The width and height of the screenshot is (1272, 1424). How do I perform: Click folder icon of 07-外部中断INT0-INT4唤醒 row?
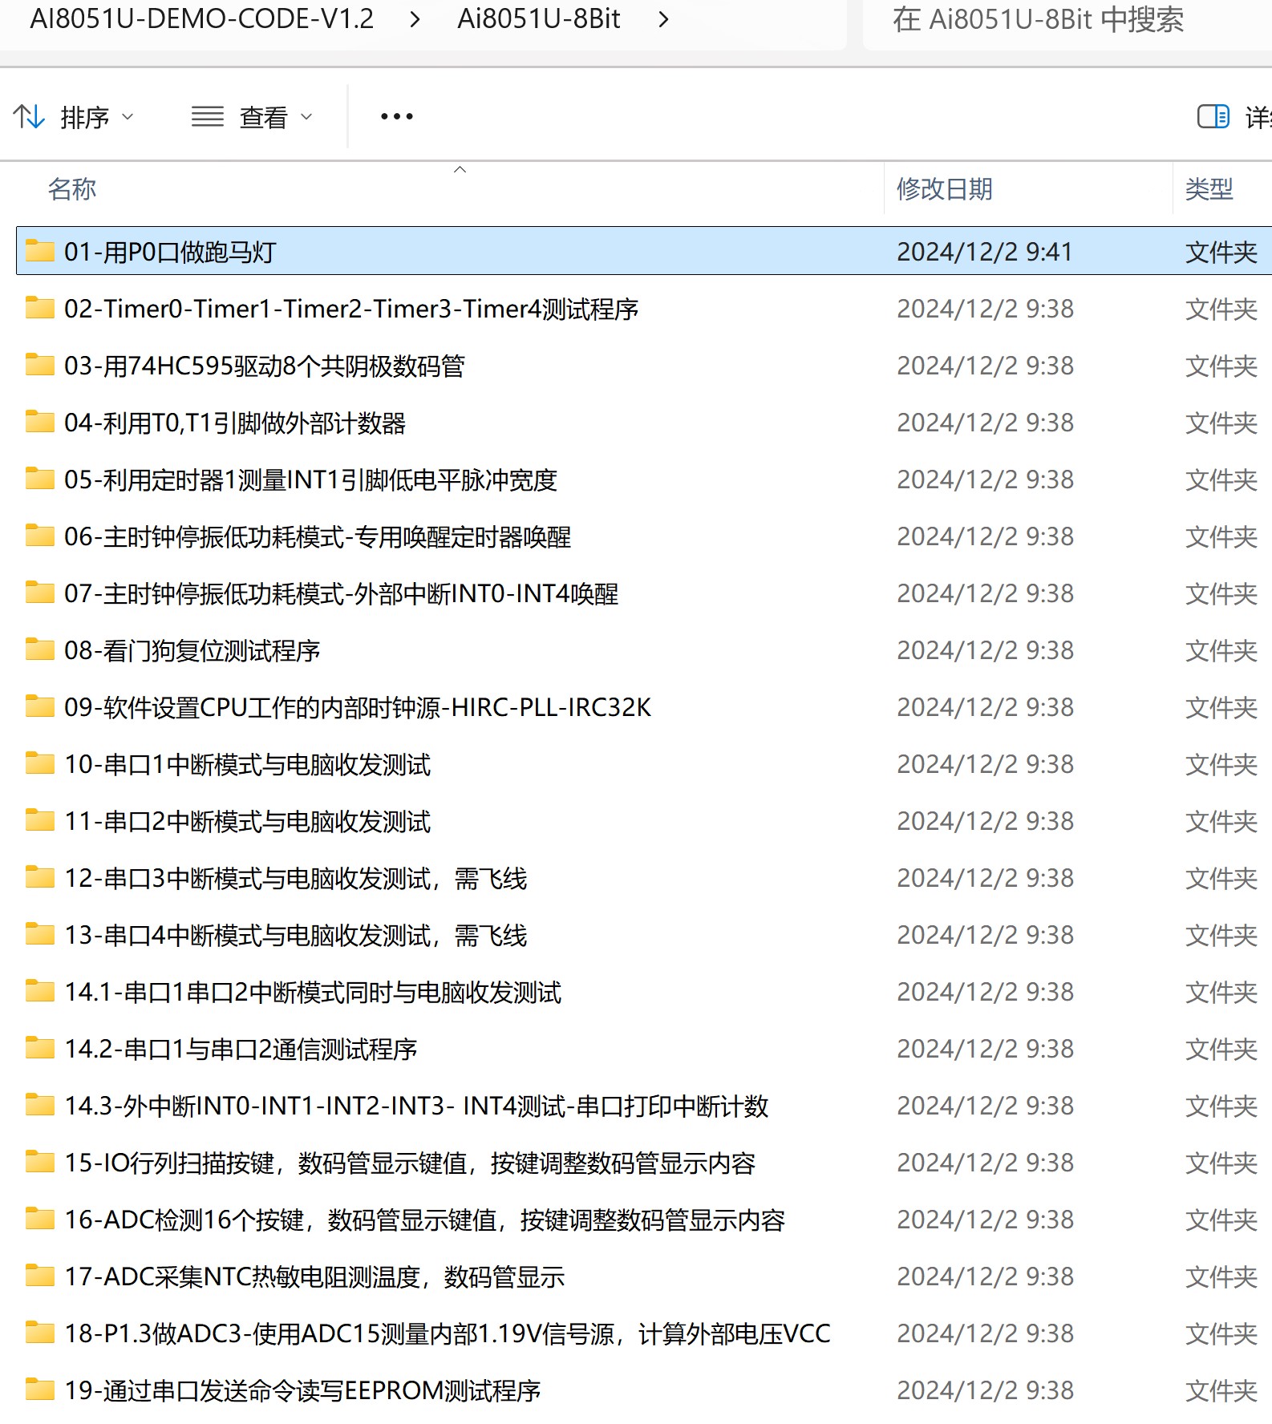[39, 592]
